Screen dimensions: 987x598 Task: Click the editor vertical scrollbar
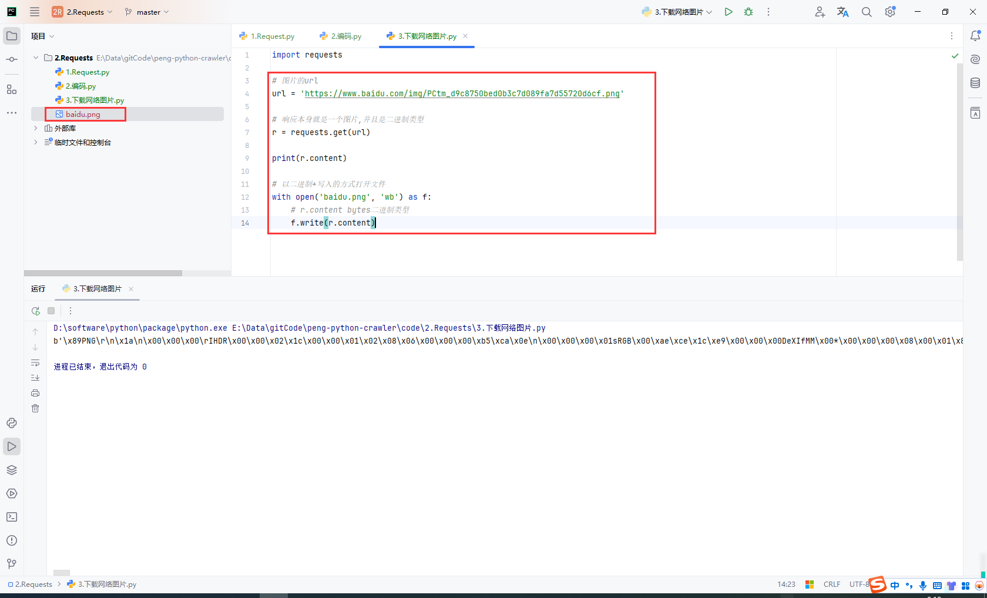pos(960,162)
